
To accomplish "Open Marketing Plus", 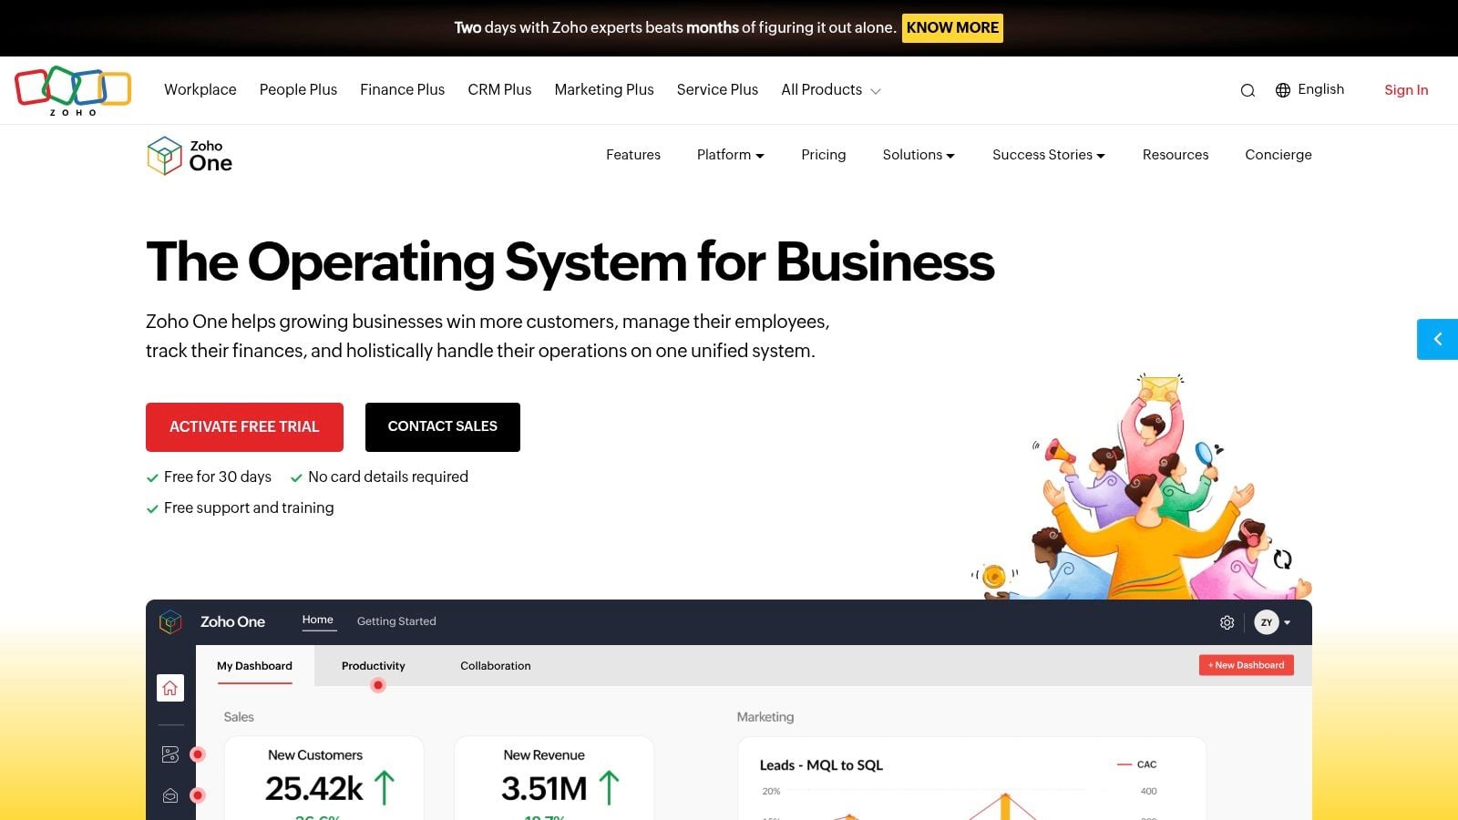I will [x=604, y=89].
